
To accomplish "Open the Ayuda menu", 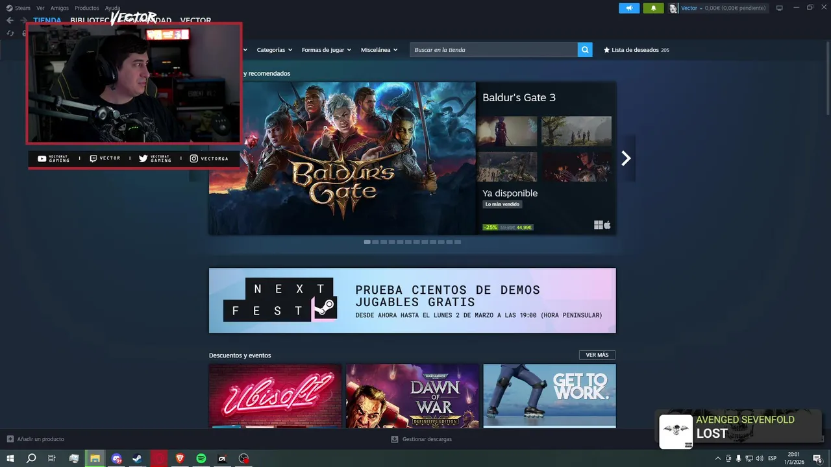I will pyautogui.click(x=112, y=8).
